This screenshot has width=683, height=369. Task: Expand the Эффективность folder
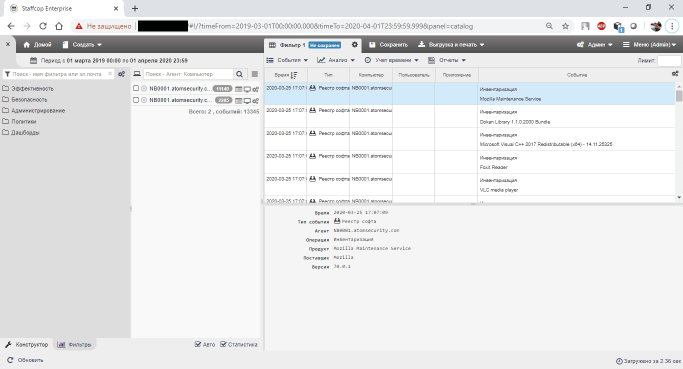(x=28, y=88)
